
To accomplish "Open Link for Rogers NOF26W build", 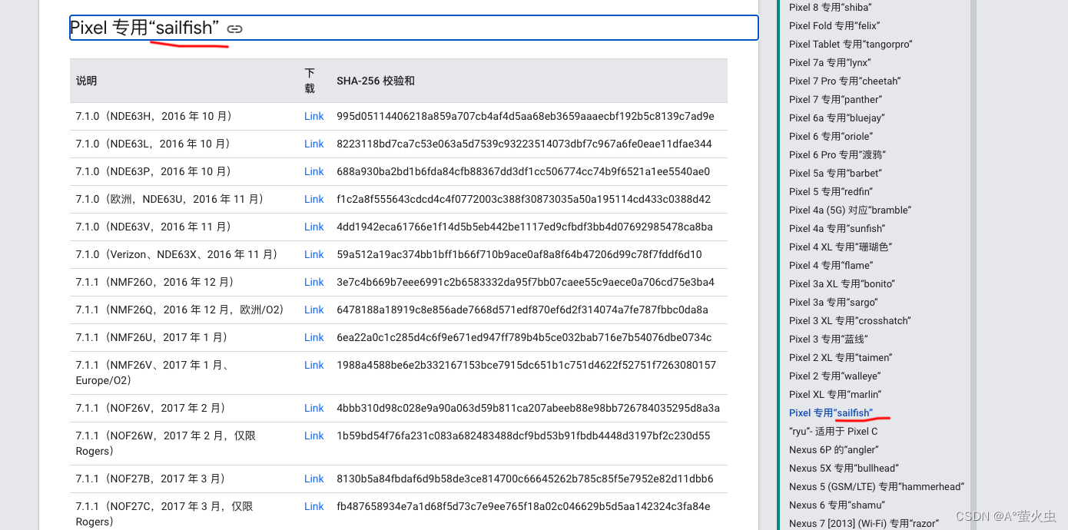I will pyautogui.click(x=314, y=436).
